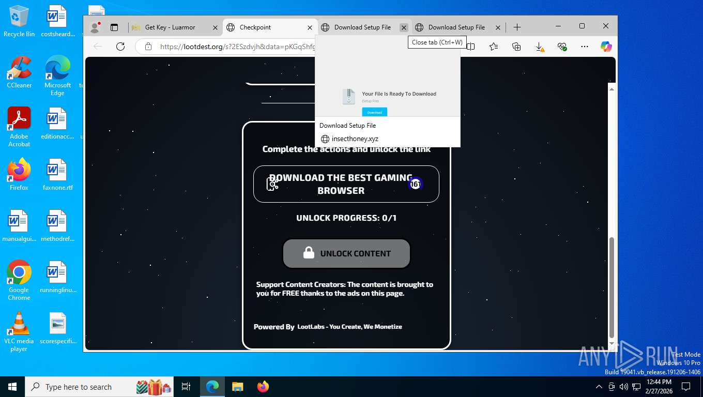
Task: Switch to the second Download Setup File tab
Action: (456, 27)
